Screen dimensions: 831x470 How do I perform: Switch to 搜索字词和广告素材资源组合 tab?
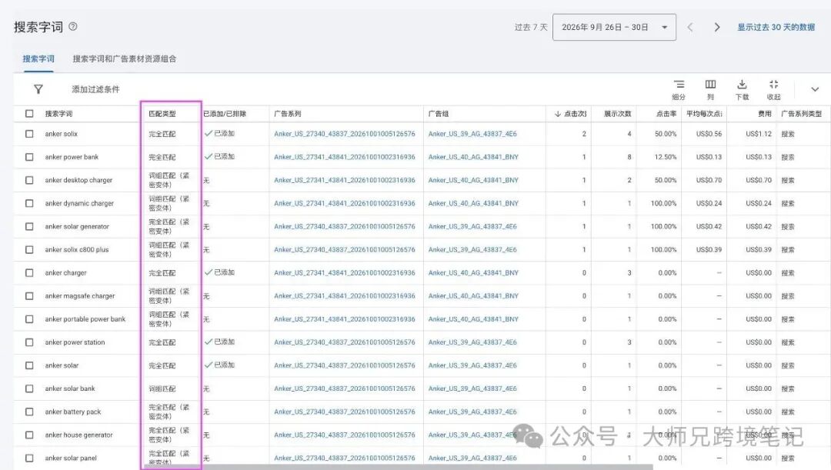pyautogui.click(x=125, y=58)
